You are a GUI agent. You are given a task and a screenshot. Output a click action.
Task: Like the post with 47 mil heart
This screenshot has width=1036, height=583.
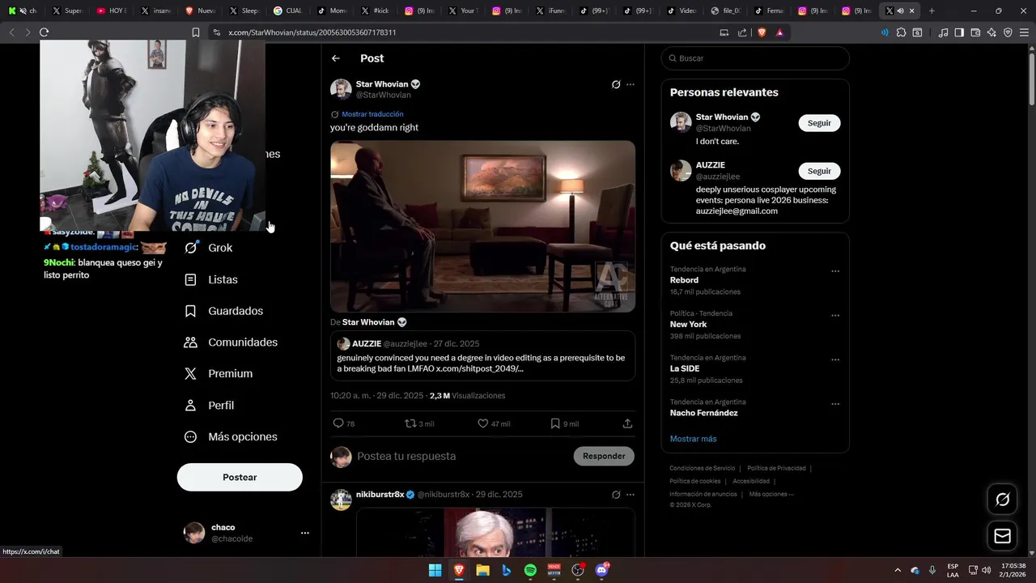tap(483, 423)
